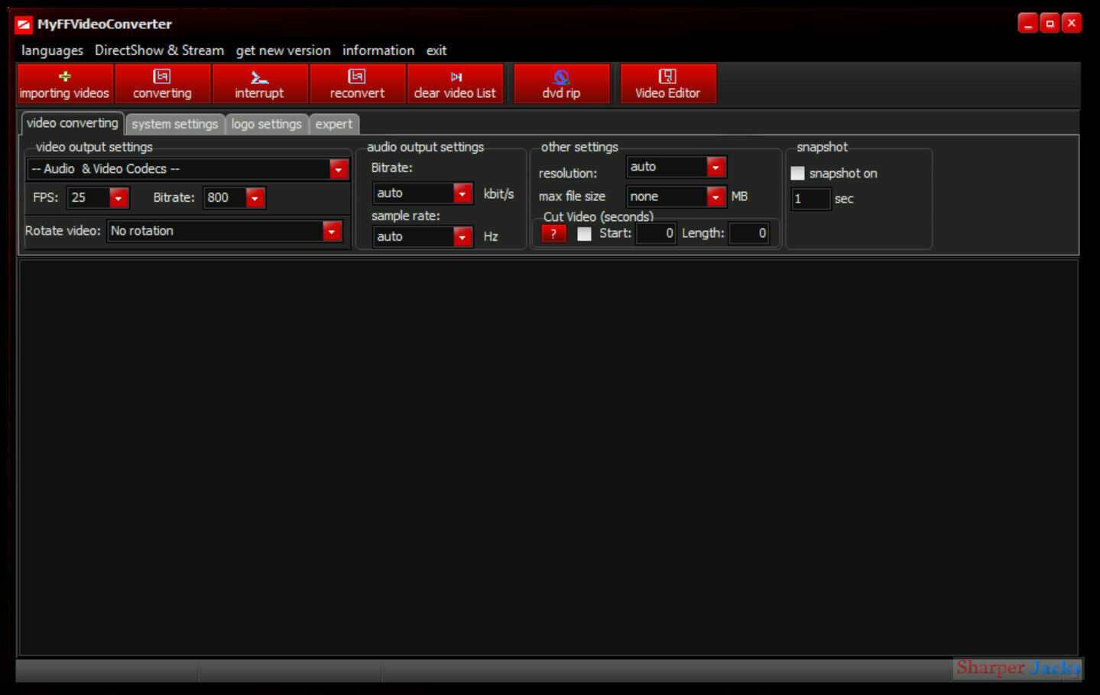Minimize the MyFFVideoConverter window
Screen dimensions: 1100x695
coord(1028,24)
